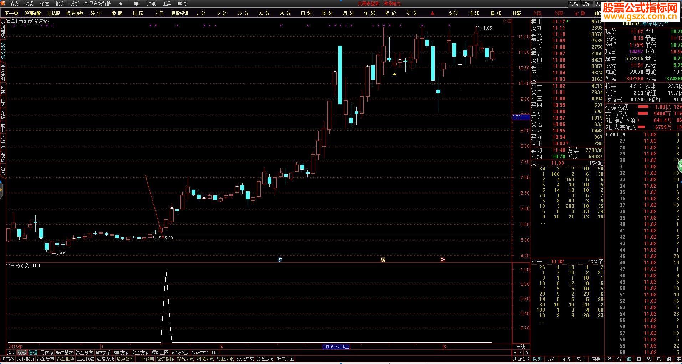Open the 关联报价 bottom tab
This screenshot has height=364, width=682.
25,359
